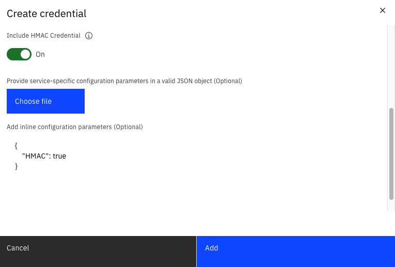The image size is (395, 267).
Task: Add the new credential
Action: [296, 252]
